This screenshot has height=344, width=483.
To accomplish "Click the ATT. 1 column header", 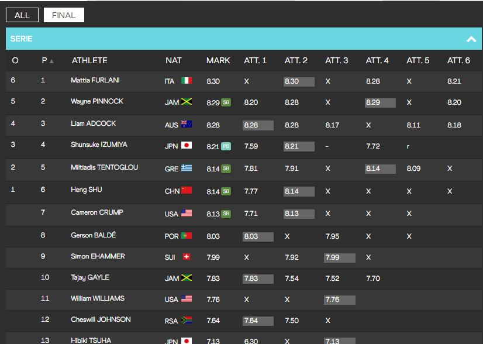I will point(256,60).
